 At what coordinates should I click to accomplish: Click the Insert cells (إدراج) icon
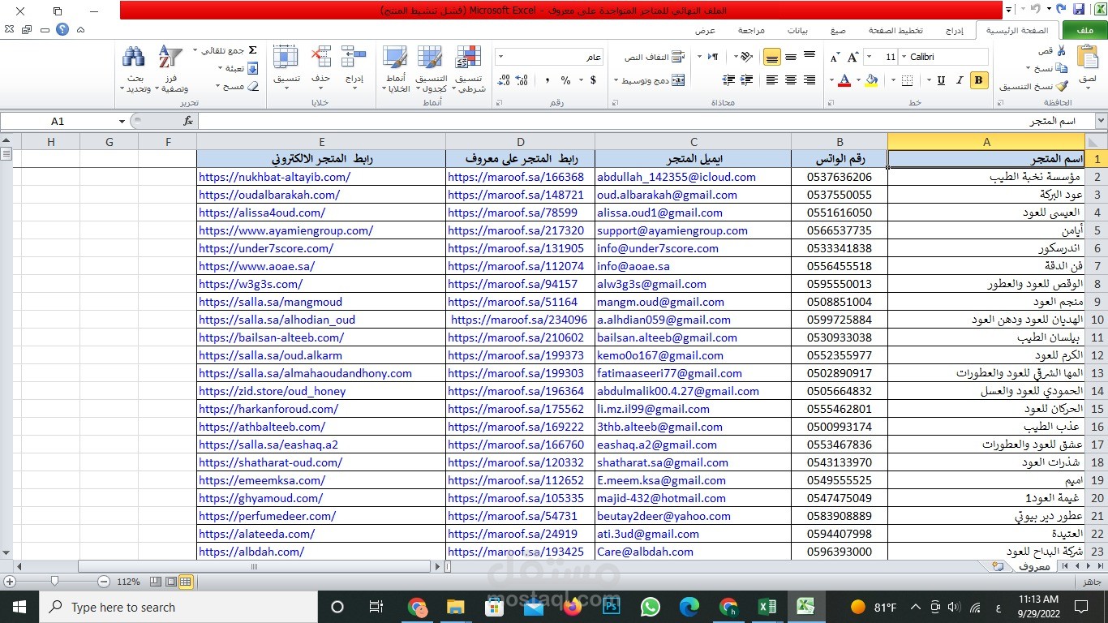click(x=354, y=58)
